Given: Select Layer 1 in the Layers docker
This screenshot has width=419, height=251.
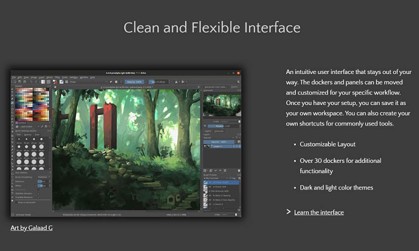Looking at the screenshot, I should [x=223, y=146].
